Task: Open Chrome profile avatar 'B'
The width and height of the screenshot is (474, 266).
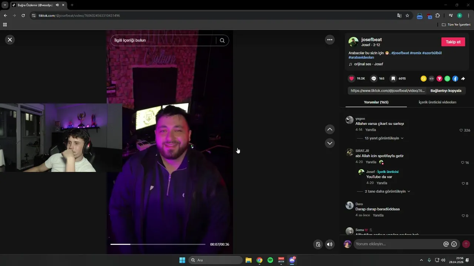Action: pos(460,16)
